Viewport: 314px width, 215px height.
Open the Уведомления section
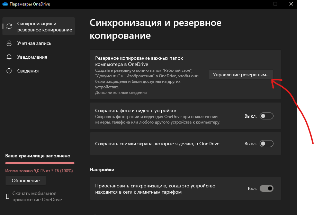point(39,57)
